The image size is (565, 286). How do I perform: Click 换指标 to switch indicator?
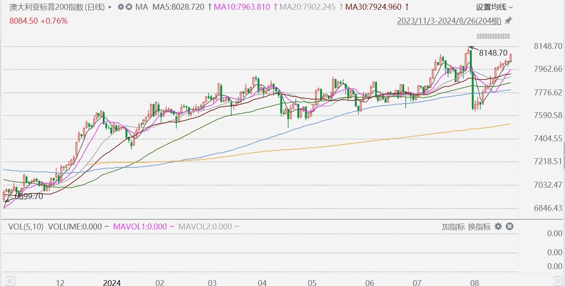[479, 227]
